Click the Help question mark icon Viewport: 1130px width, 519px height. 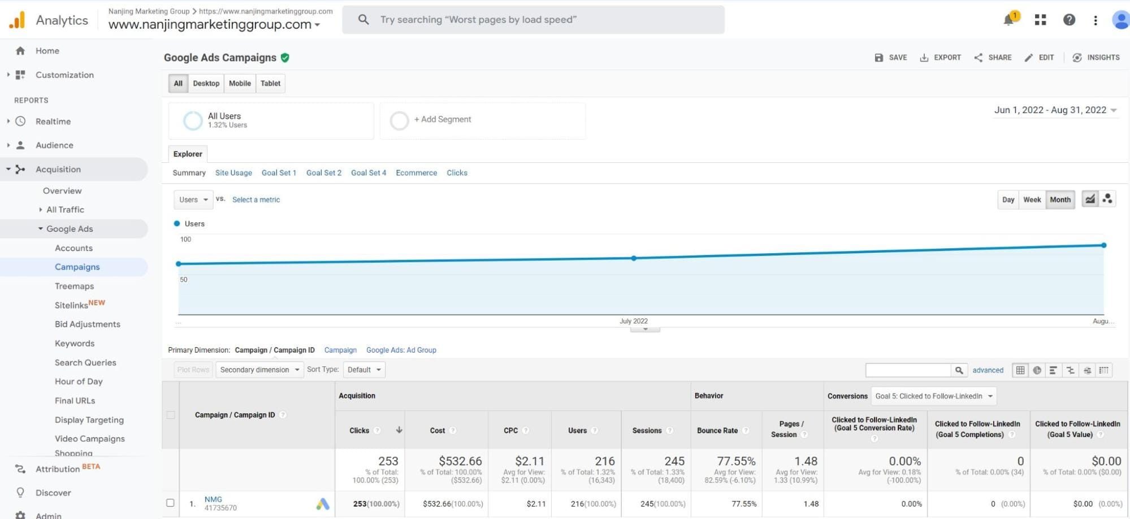[x=1068, y=20]
